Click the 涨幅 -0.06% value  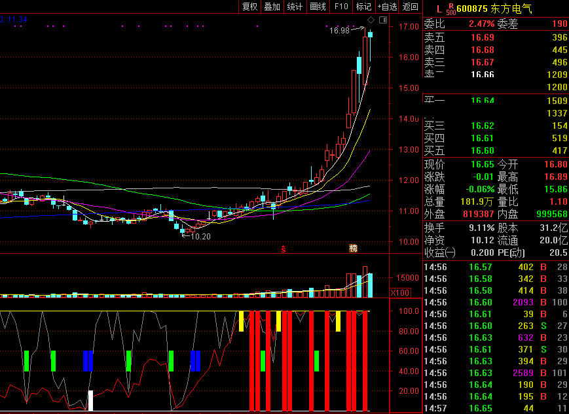point(480,189)
